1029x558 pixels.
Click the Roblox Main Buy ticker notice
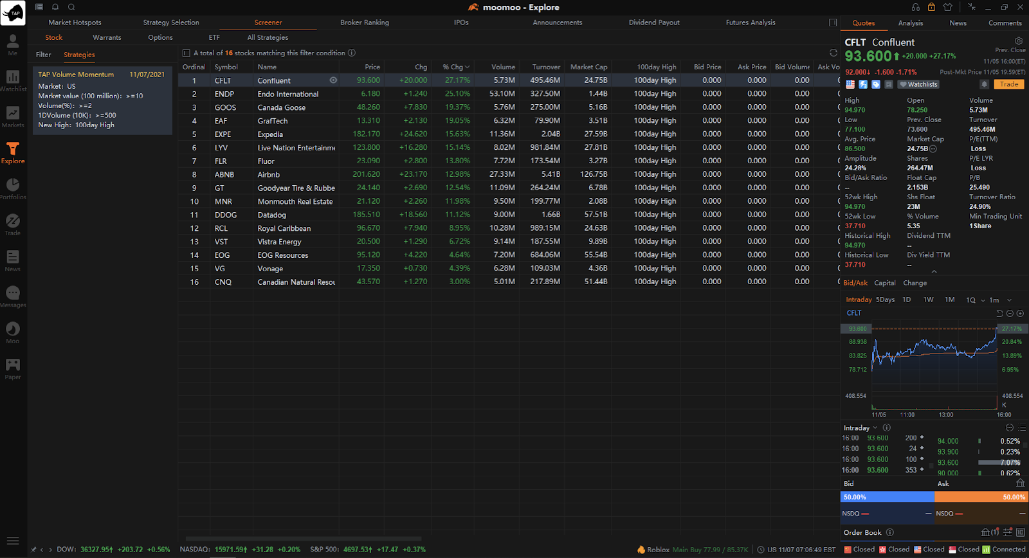pos(693,550)
